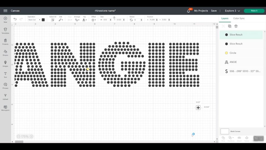Click the Position Y field
This screenshot has height=150, width=266.
[x=164, y=20]
